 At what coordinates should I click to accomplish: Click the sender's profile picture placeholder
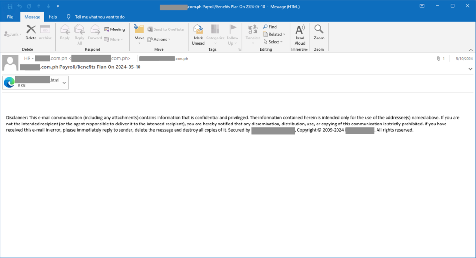click(x=10, y=63)
